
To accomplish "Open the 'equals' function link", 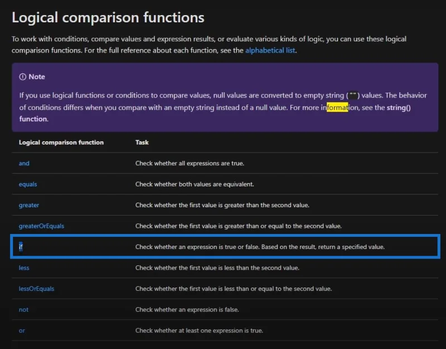I will click(x=28, y=184).
